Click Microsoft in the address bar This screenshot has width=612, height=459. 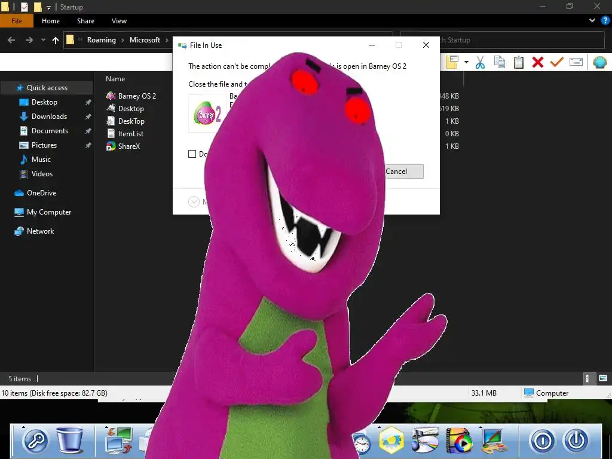(x=145, y=40)
